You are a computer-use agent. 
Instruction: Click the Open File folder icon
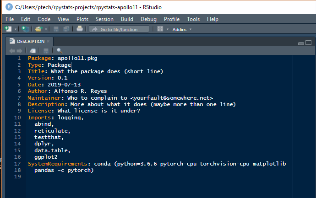click(38, 29)
